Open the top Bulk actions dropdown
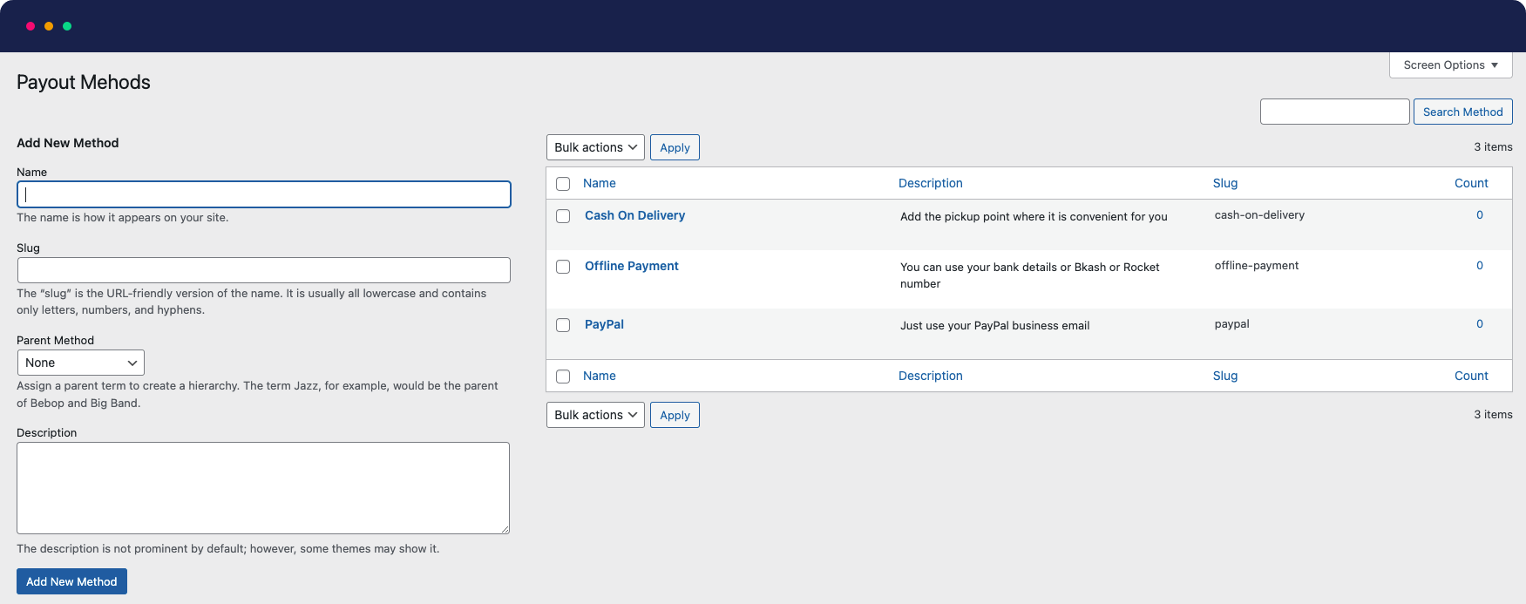Screen dimensions: 1526x604 (x=595, y=147)
